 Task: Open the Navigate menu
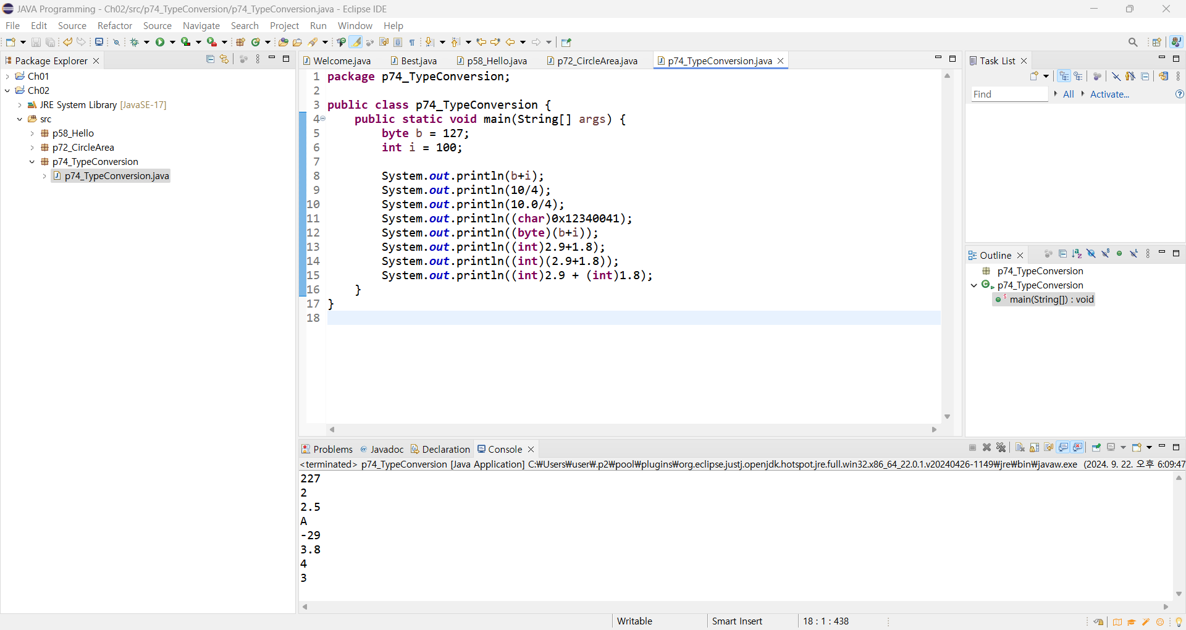click(x=201, y=25)
